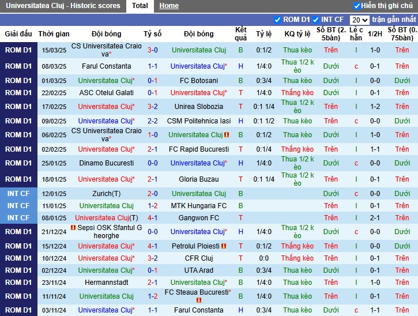The height and width of the screenshot is (316, 418).
Task: Open FC Botosani team link
Action: 198,81
